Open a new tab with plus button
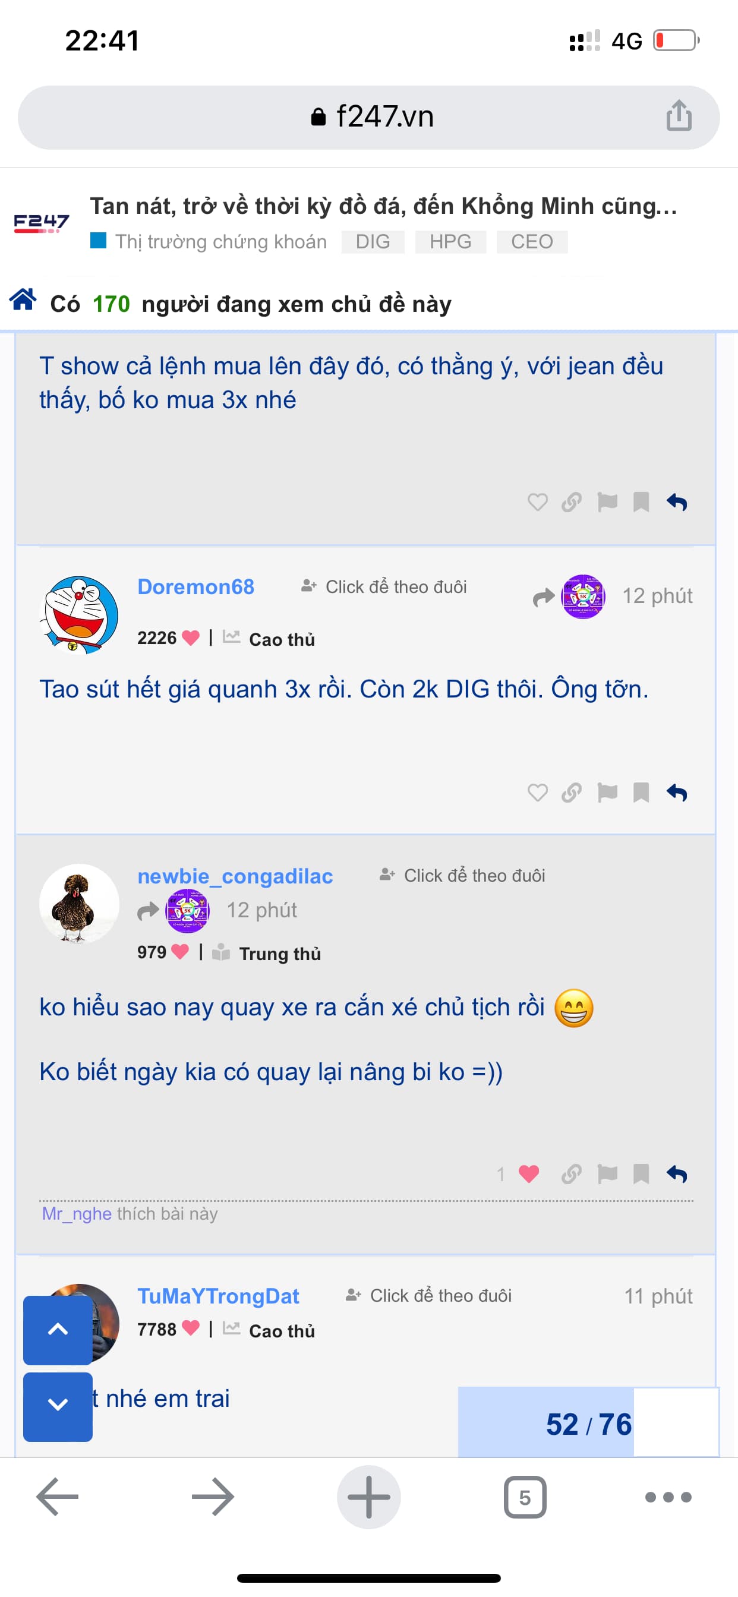738x1597 pixels. (x=368, y=1497)
